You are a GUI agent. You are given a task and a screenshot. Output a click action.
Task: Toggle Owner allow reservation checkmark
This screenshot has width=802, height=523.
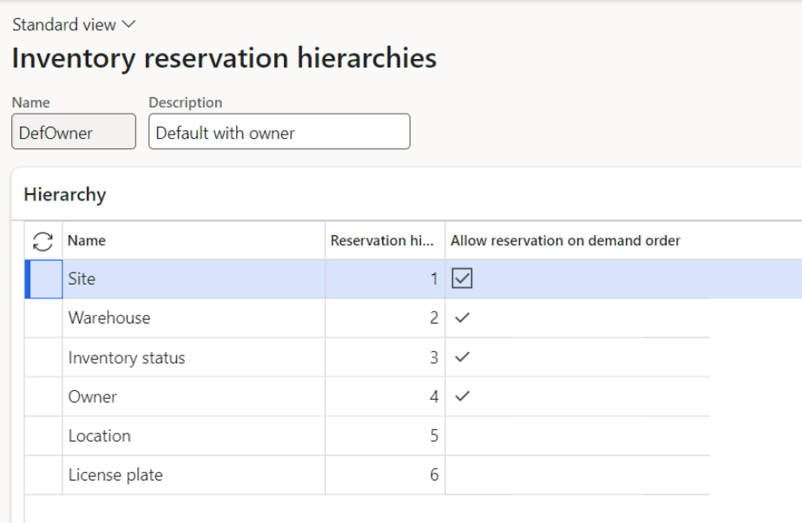pos(463,396)
